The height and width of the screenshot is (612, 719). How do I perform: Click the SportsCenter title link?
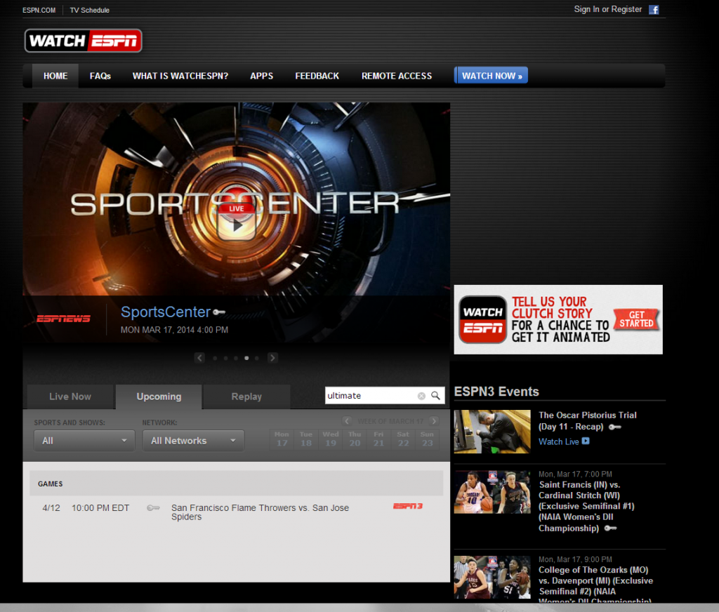(x=166, y=312)
